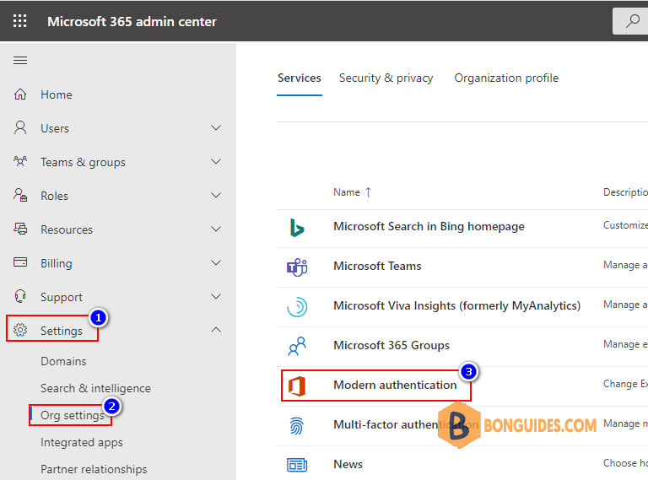Open the app launcher waffle icon
This screenshot has width=648, height=480.
[x=20, y=20]
